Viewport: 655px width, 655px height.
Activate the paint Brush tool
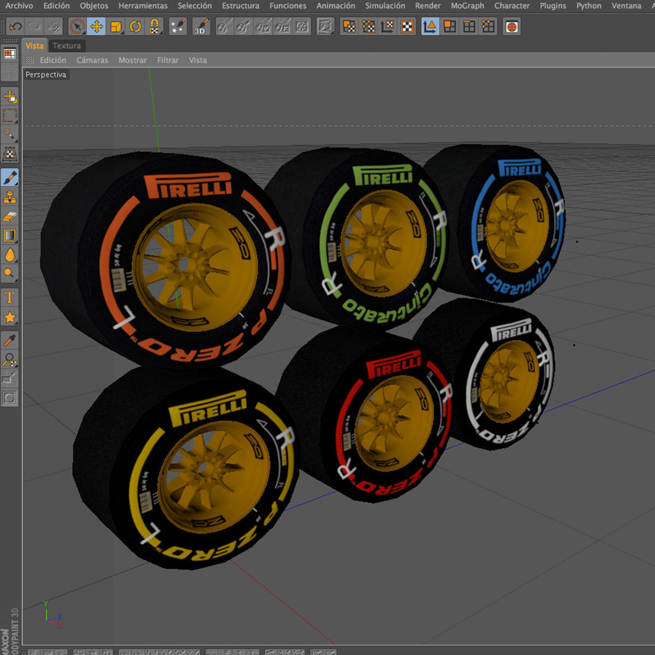click(10, 177)
